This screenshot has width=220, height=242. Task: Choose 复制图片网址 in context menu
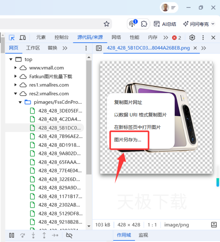coord(128,103)
